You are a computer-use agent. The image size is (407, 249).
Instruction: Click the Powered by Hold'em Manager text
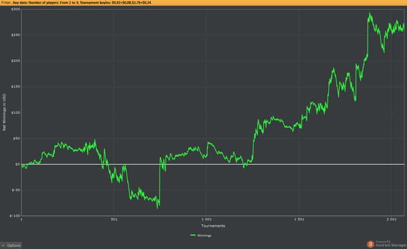point(391,244)
